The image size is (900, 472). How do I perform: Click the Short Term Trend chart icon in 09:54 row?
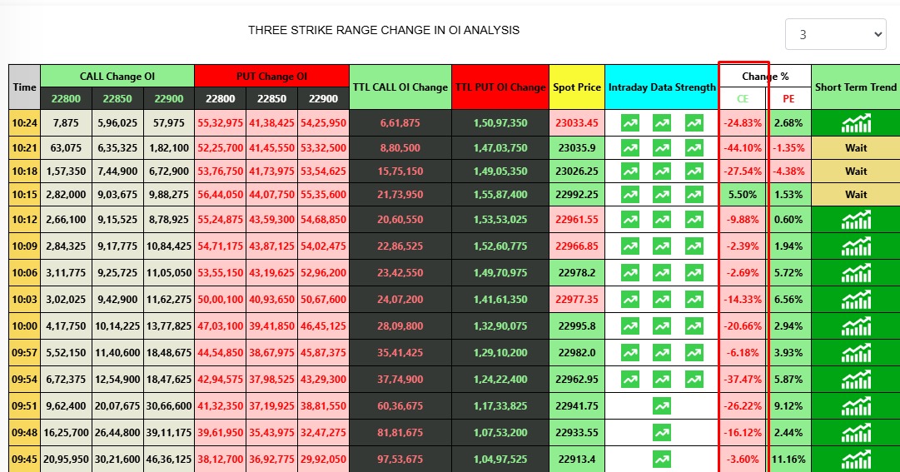[856, 379]
